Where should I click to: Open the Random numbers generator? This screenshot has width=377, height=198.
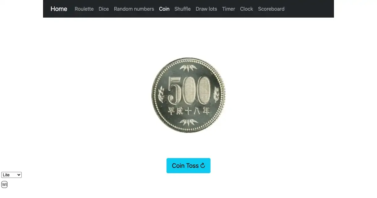(x=134, y=9)
